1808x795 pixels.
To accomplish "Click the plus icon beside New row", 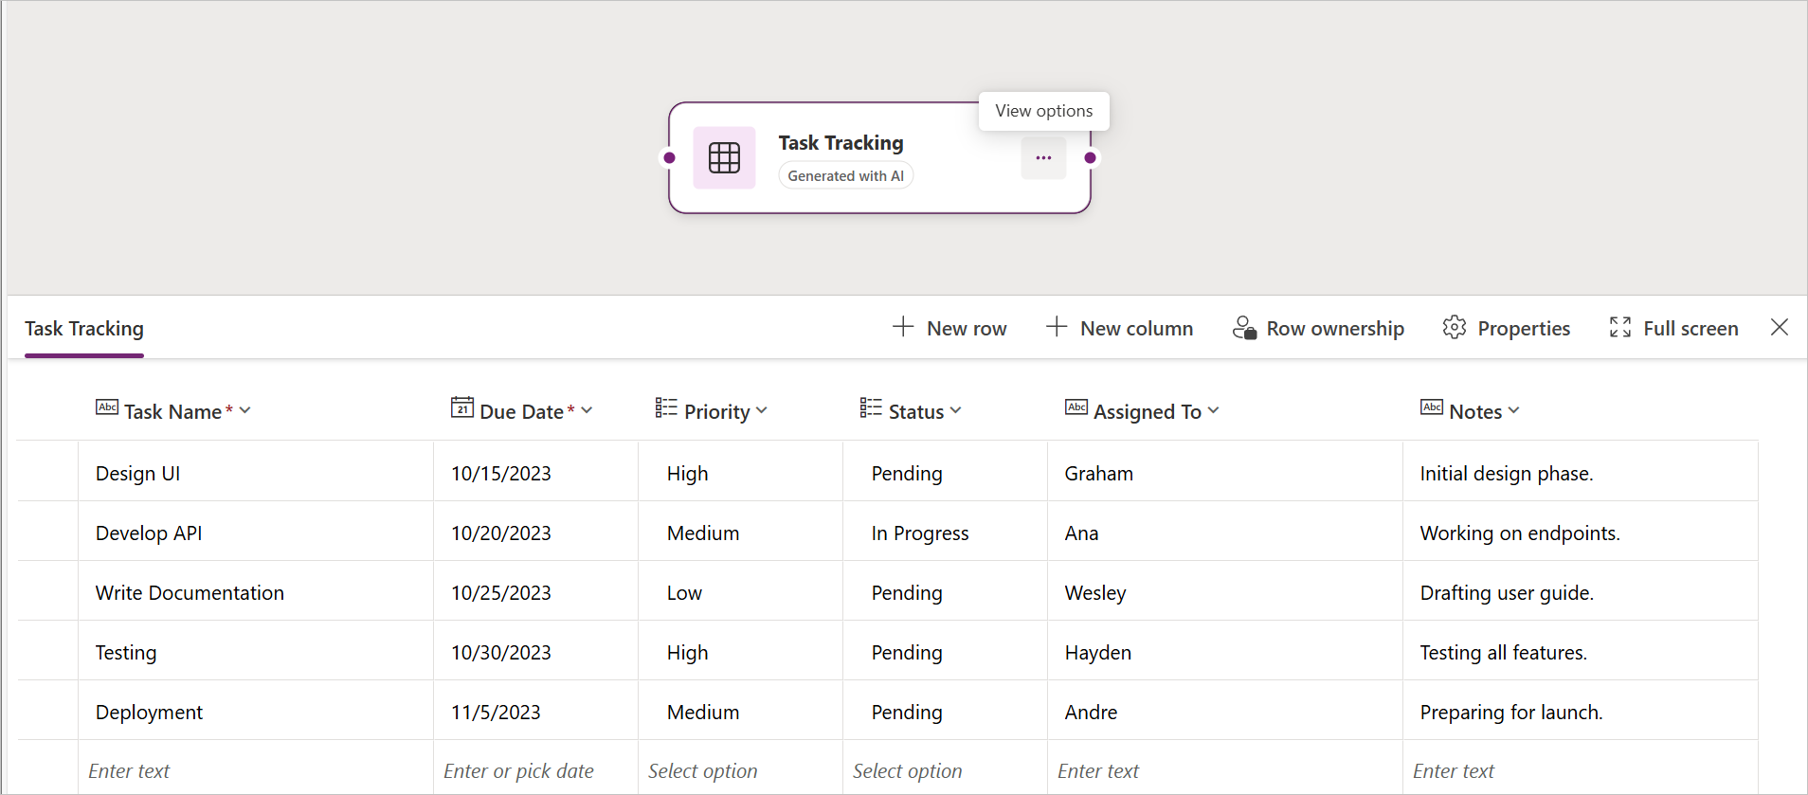I will (903, 327).
